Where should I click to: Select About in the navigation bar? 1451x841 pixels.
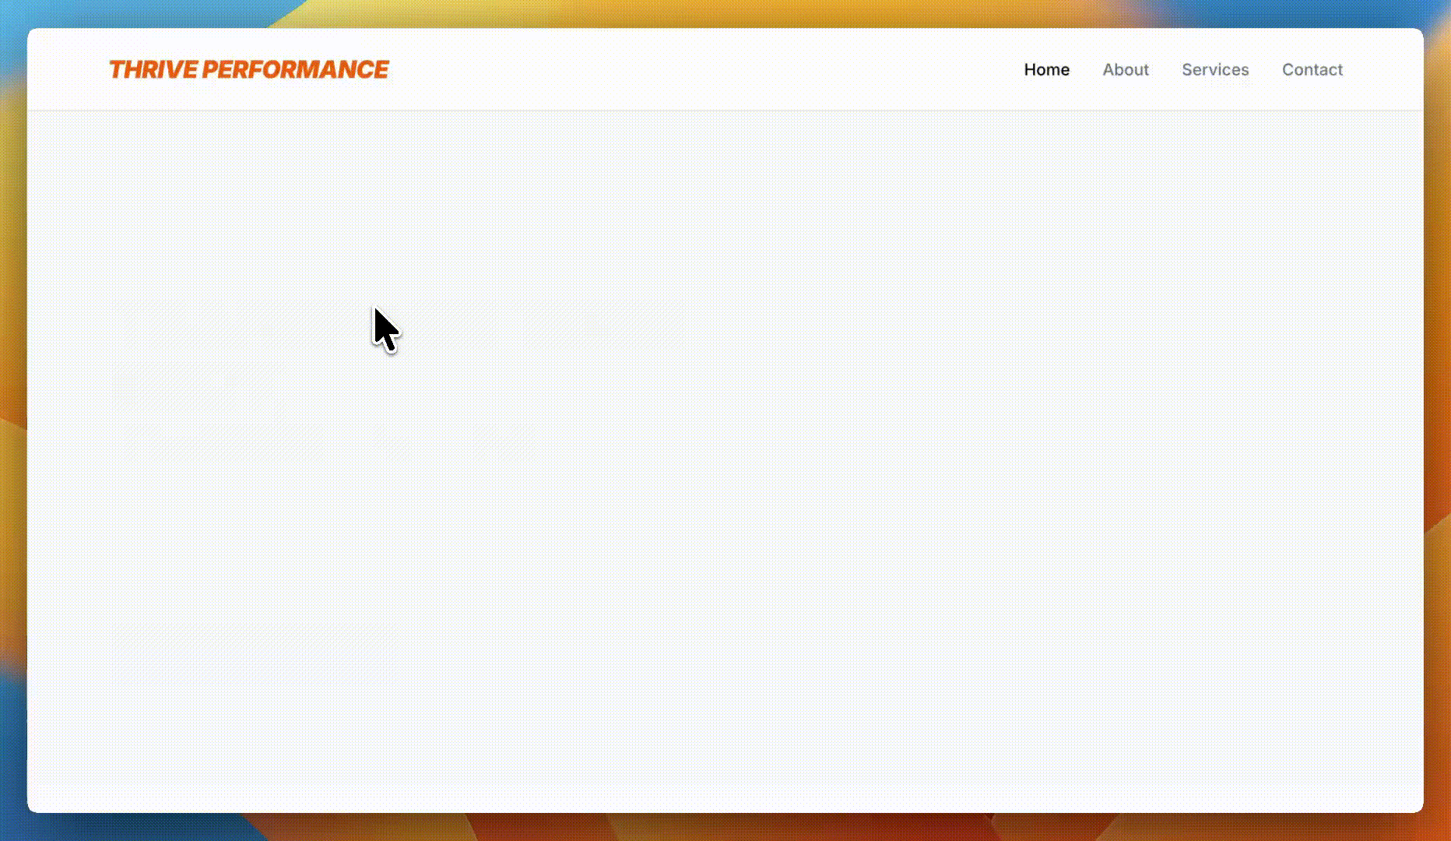coord(1125,69)
